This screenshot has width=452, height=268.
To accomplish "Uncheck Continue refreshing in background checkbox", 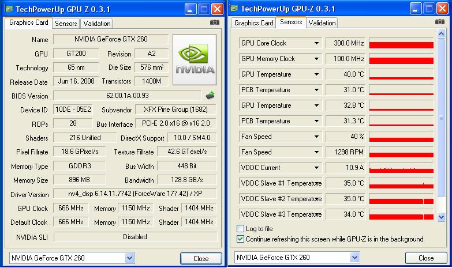I will [240, 239].
